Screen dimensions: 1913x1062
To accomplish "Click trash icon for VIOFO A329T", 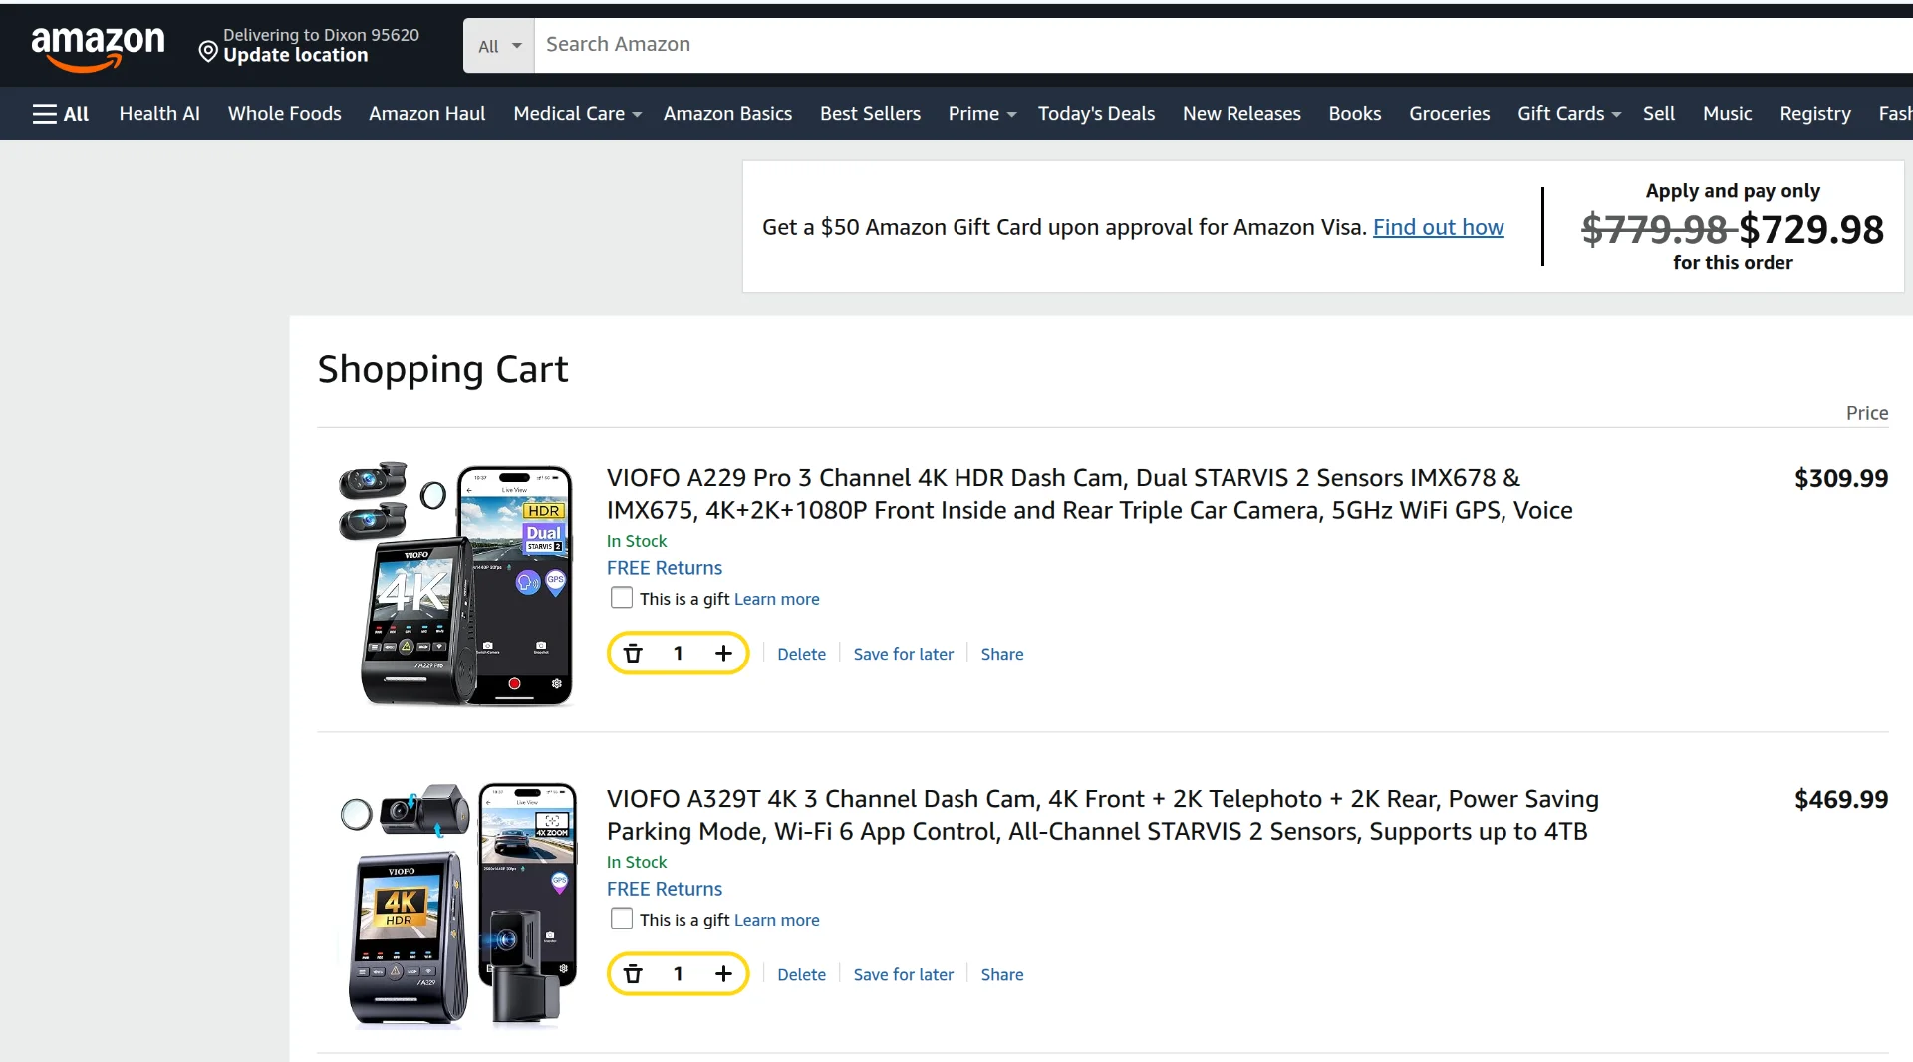I will [633, 974].
